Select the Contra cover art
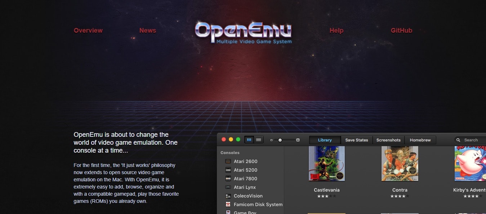The height and width of the screenshot is (214, 486). (x=400, y=164)
